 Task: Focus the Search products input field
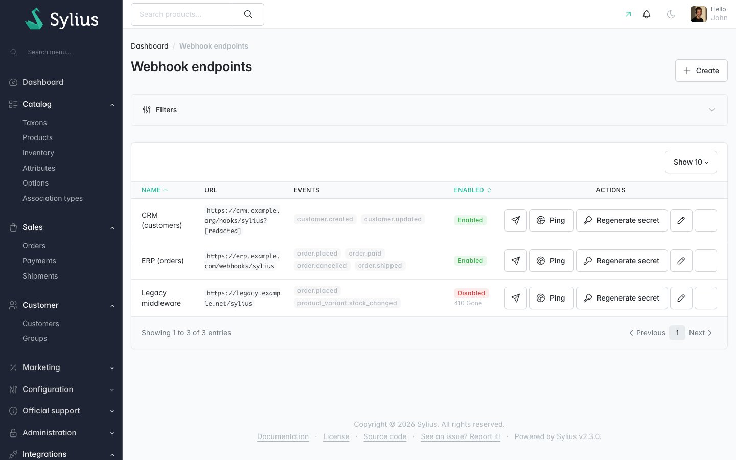coord(182,14)
